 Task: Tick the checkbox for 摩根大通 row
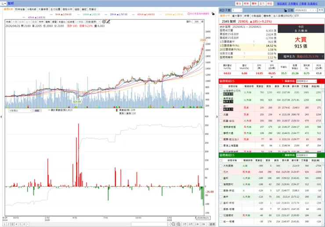(x=221, y=133)
